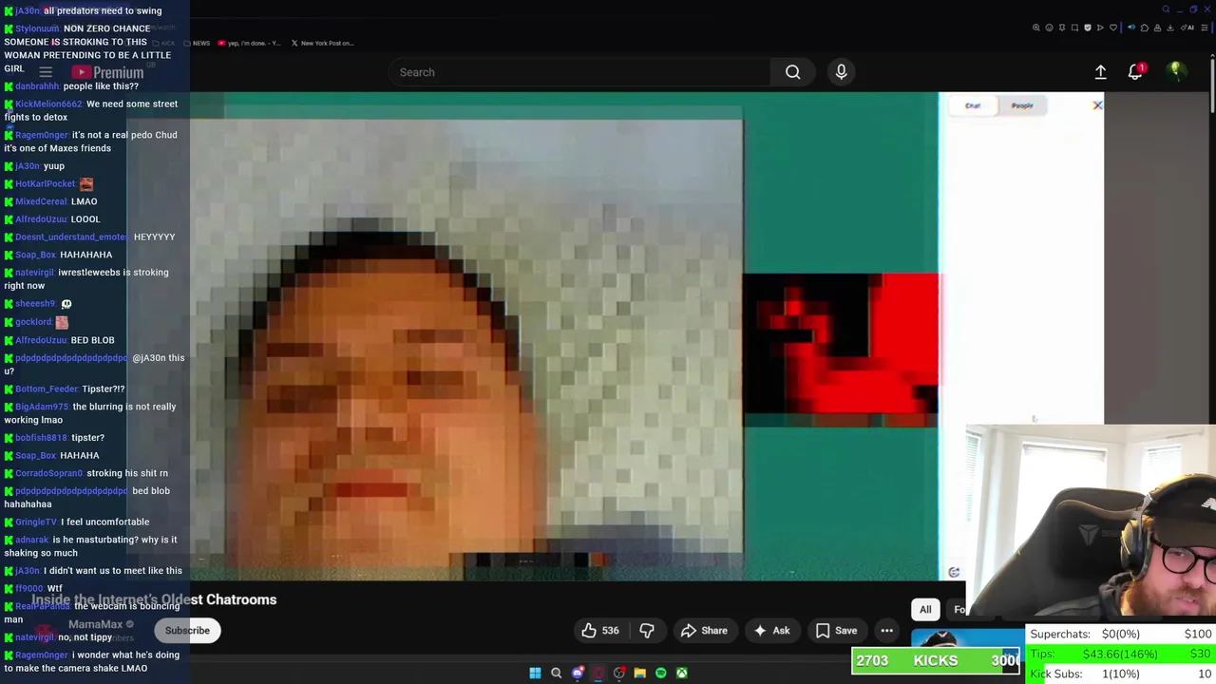The image size is (1216, 684).
Task: Open the extensions cube icon
Action: click(1145, 28)
